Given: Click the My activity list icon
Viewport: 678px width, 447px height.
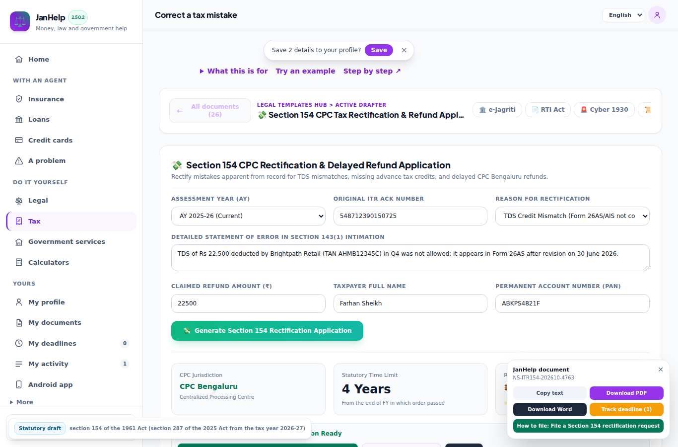Looking at the screenshot, I should [x=19, y=364].
